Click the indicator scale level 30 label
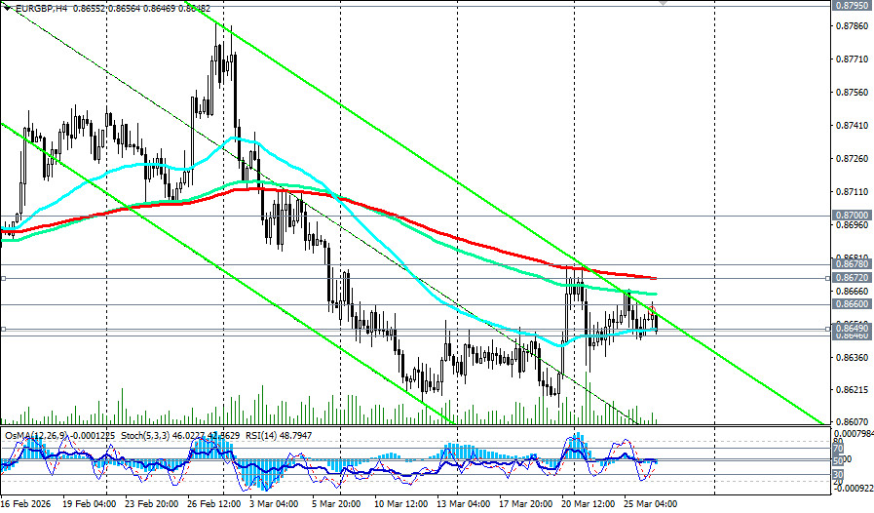The height and width of the screenshot is (513, 874). pos(838,475)
